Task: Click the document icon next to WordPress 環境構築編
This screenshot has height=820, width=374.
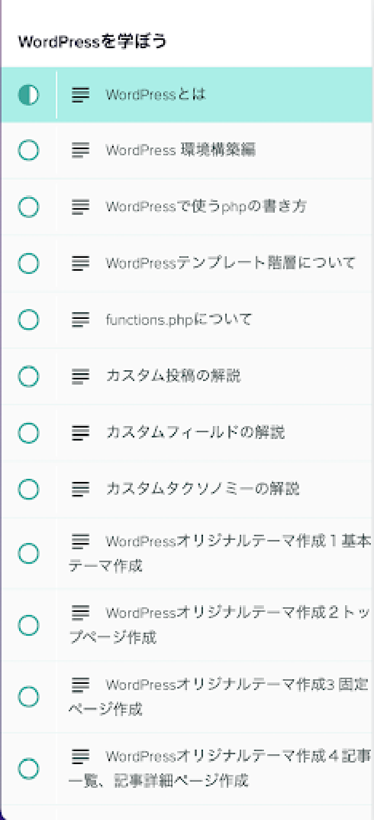Action: pos(80,151)
